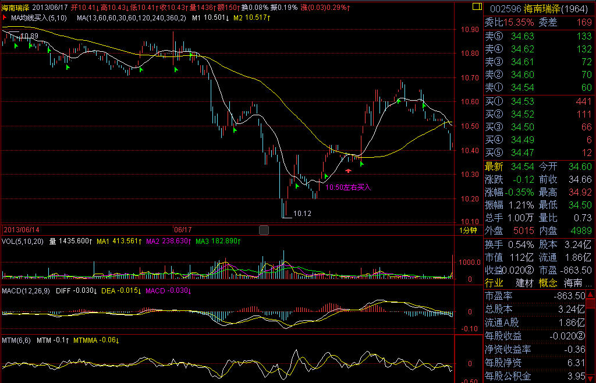Click the 概念 concept label

(548, 283)
